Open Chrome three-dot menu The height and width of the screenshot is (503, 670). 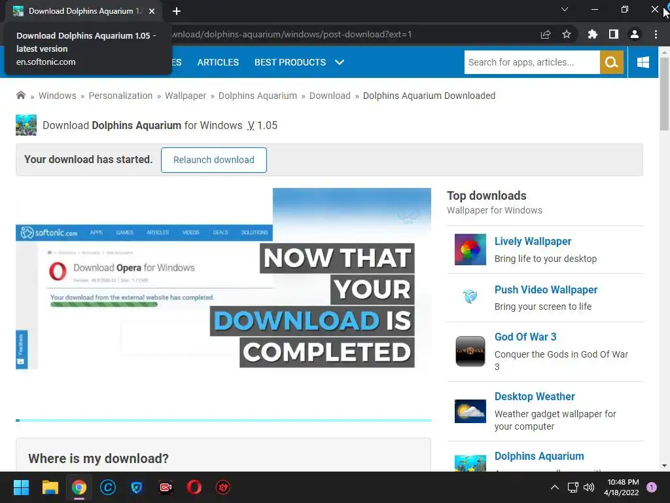[x=656, y=34]
